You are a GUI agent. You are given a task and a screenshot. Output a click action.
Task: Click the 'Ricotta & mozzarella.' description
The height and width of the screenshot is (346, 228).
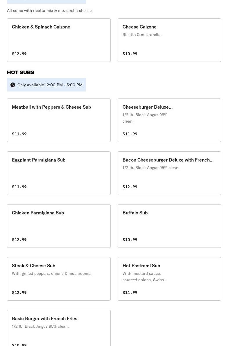click(142, 35)
